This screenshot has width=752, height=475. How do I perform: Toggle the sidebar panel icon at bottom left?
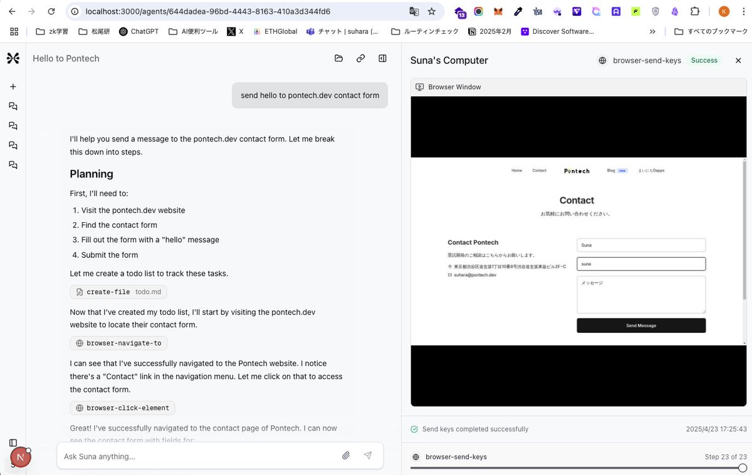click(x=13, y=443)
